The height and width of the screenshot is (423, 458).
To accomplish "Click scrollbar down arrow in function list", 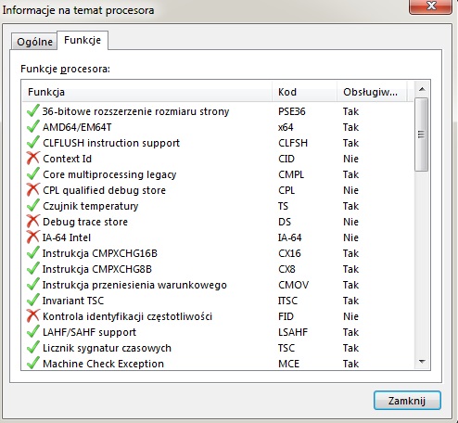I will coord(422,361).
